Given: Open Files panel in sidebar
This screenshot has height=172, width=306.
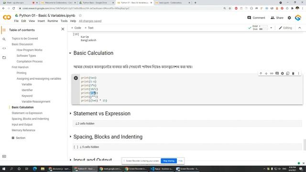Looking at the screenshot, I should [4, 57].
